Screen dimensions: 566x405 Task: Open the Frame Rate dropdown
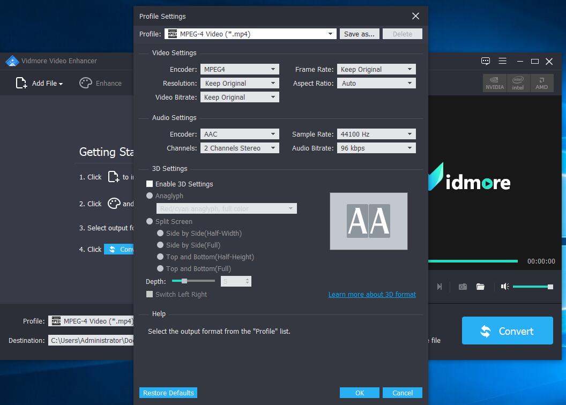[376, 69]
